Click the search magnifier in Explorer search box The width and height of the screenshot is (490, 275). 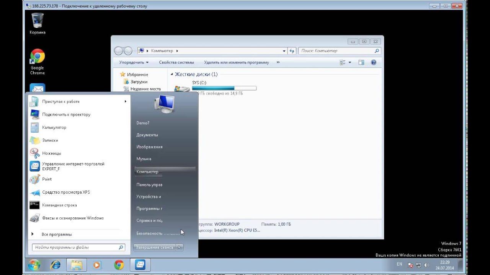[377, 51]
